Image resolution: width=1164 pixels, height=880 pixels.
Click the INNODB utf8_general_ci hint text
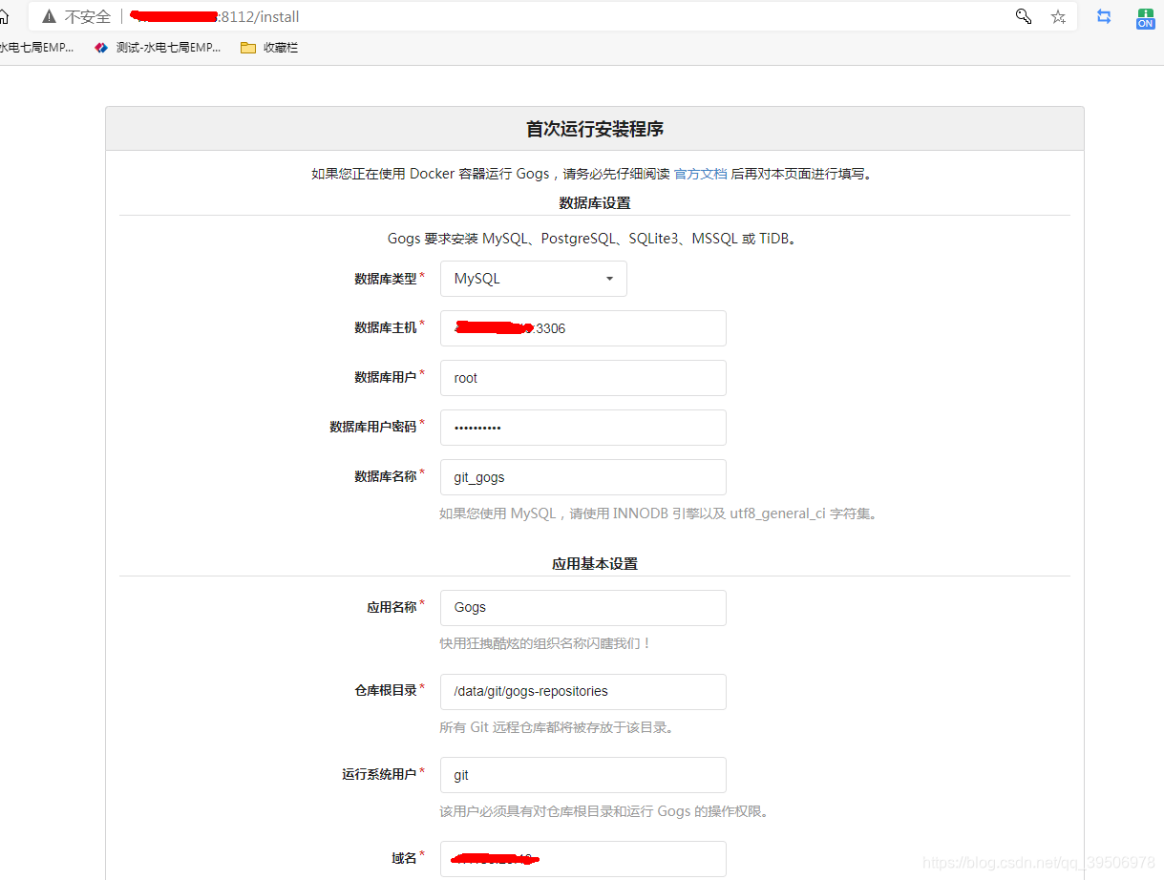[x=658, y=513]
